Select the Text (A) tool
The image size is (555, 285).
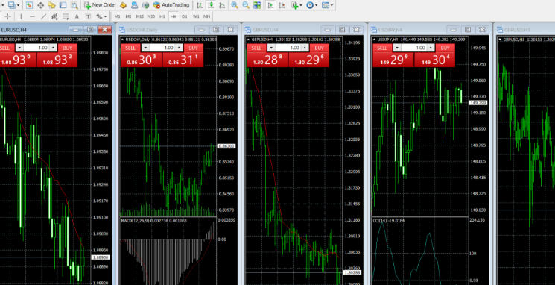point(77,16)
